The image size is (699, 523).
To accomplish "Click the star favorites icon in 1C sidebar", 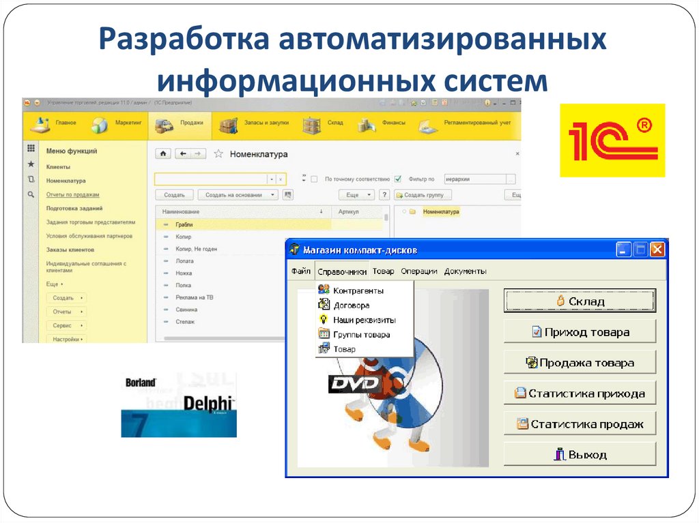I will pos(31,164).
